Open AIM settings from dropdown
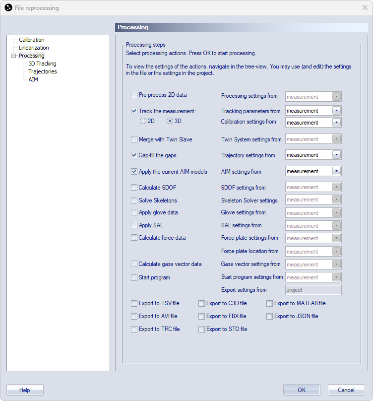373x401 pixels. (313, 171)
